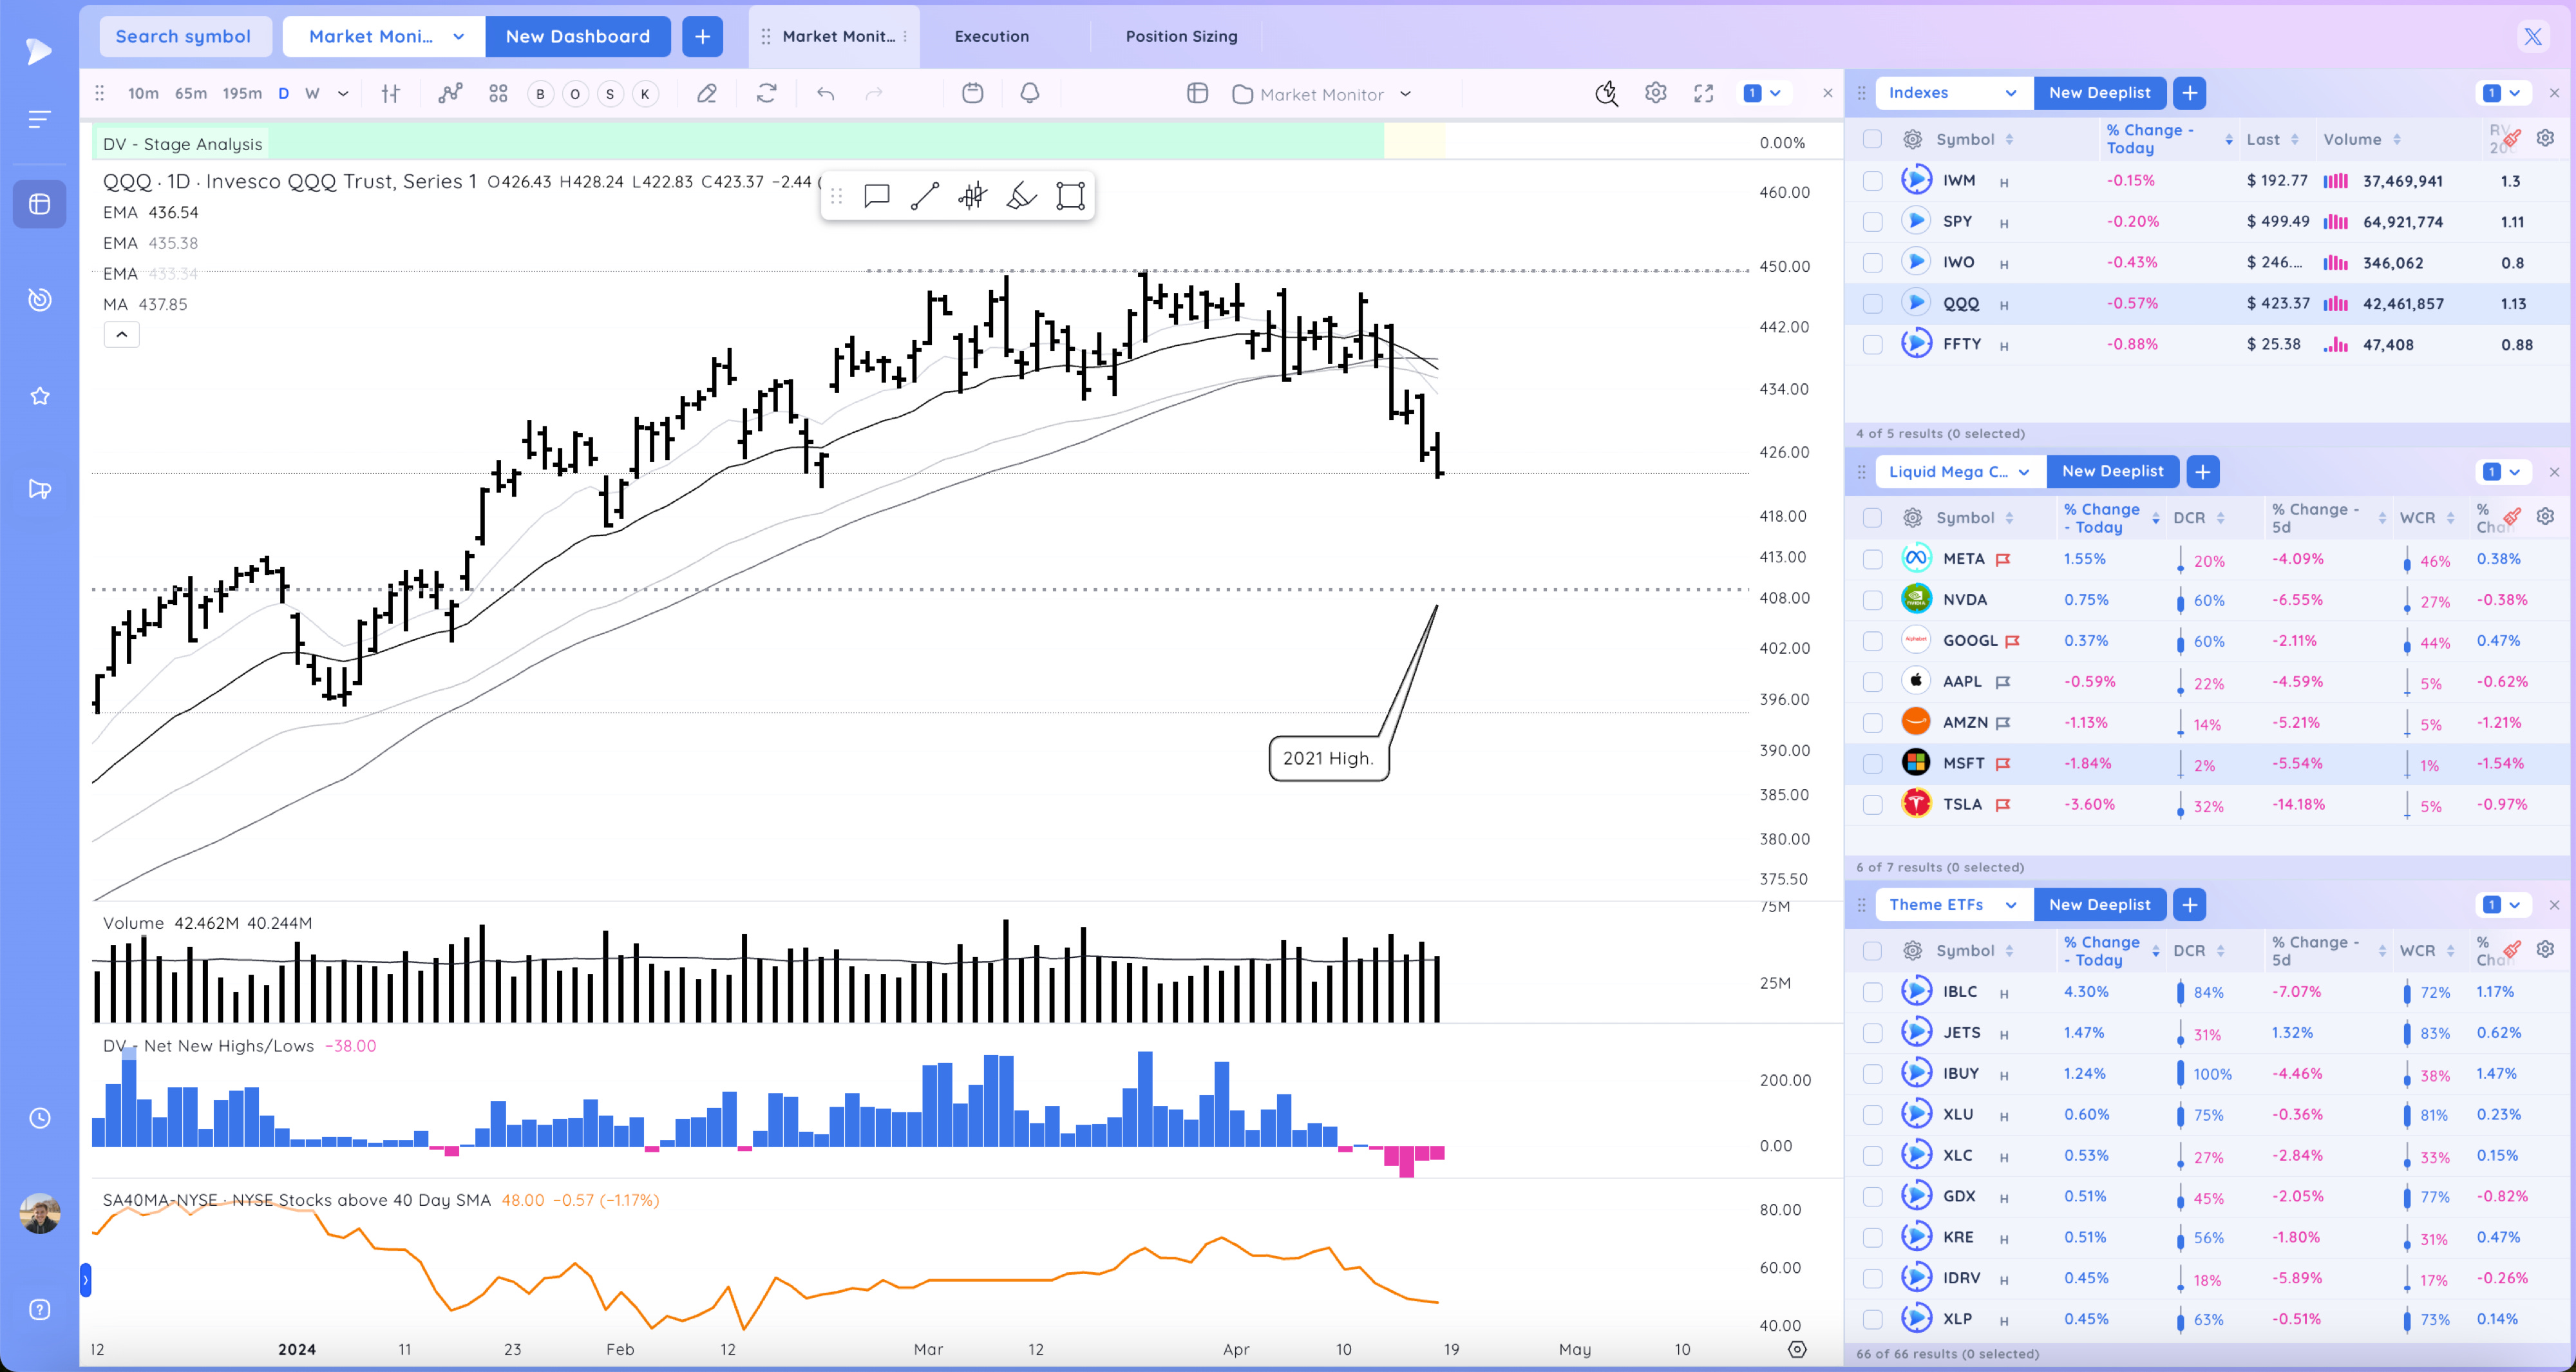The height and width of the screenshot is (1372, 2576).
Task: Select the 65m timeframe
Action: click(191, 93)
